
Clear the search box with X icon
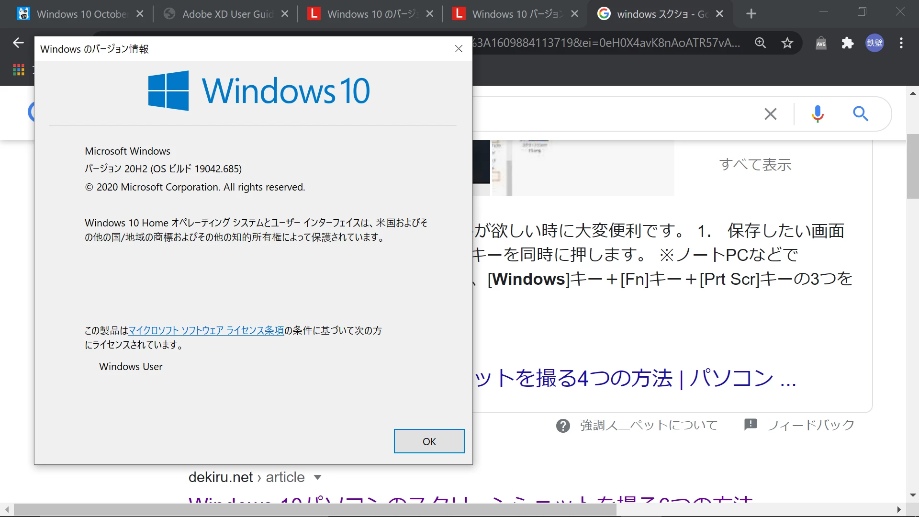point(771,114)
